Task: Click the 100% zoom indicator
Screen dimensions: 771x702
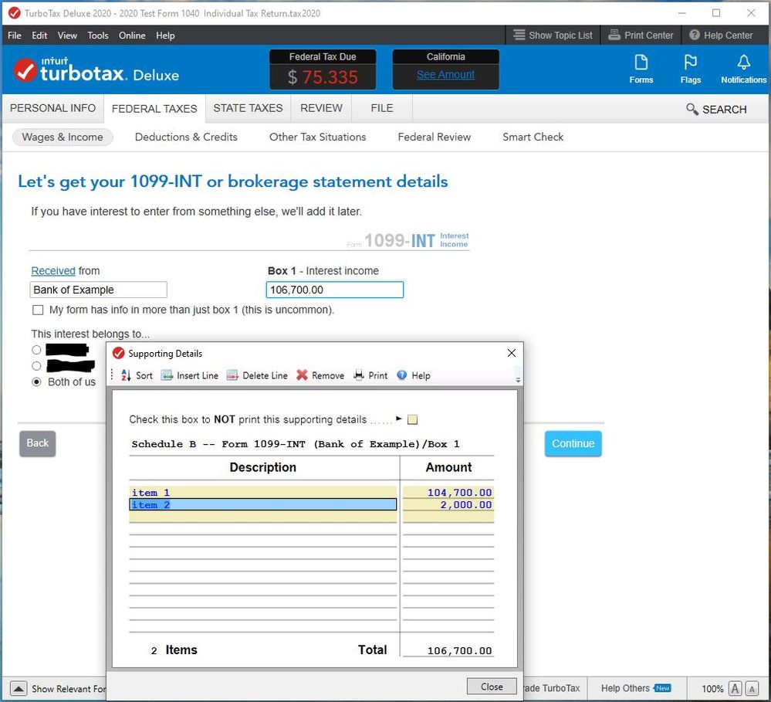Action: 712,688
